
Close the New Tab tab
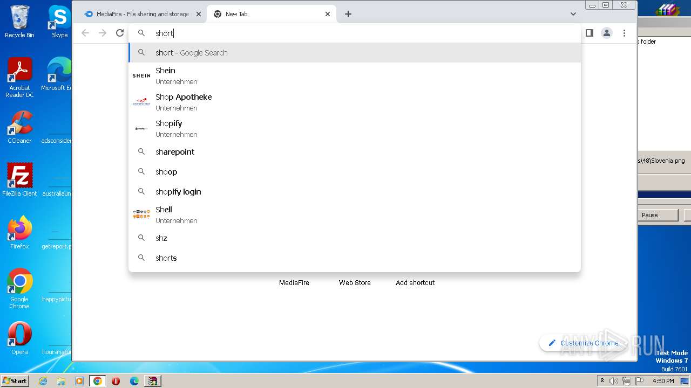click(328, 14)
